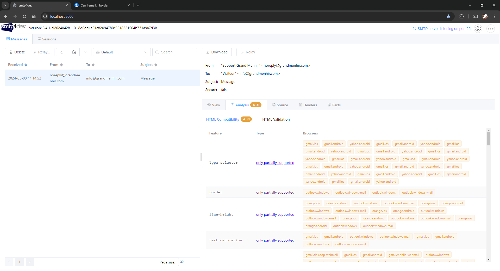Click the gmail.desktop-webmail tag
Viewport: 500px width, 271px height.
pos(321,255)
